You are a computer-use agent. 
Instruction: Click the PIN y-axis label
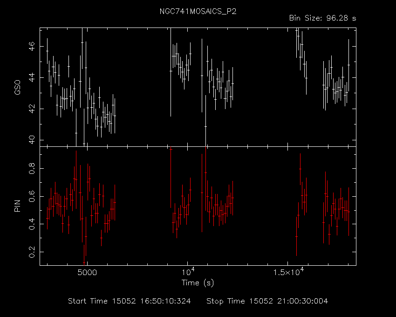coord(17,206)
